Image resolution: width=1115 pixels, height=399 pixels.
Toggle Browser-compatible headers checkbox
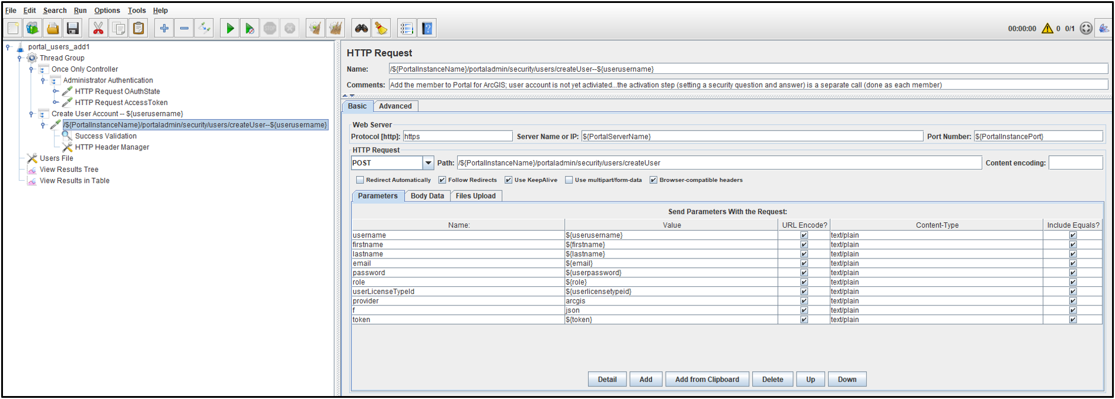click(x=653, y=180)
